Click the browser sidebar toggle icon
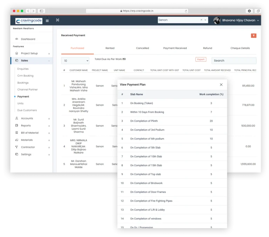 click(41, 11)
